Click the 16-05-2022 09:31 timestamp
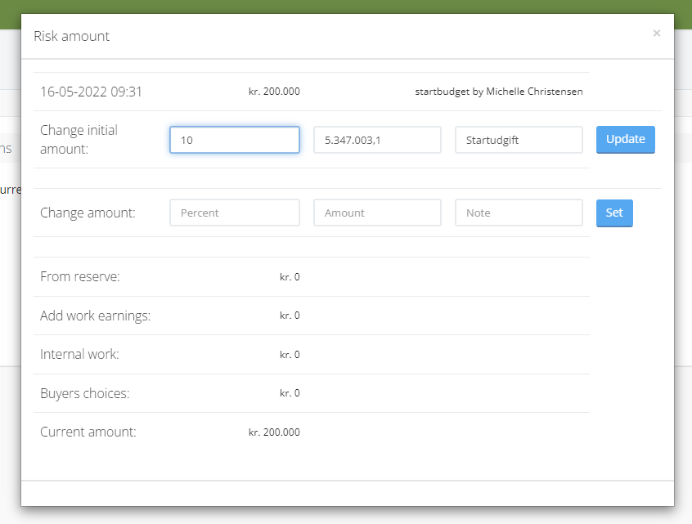The image size is (692, 524). point(91,92)
